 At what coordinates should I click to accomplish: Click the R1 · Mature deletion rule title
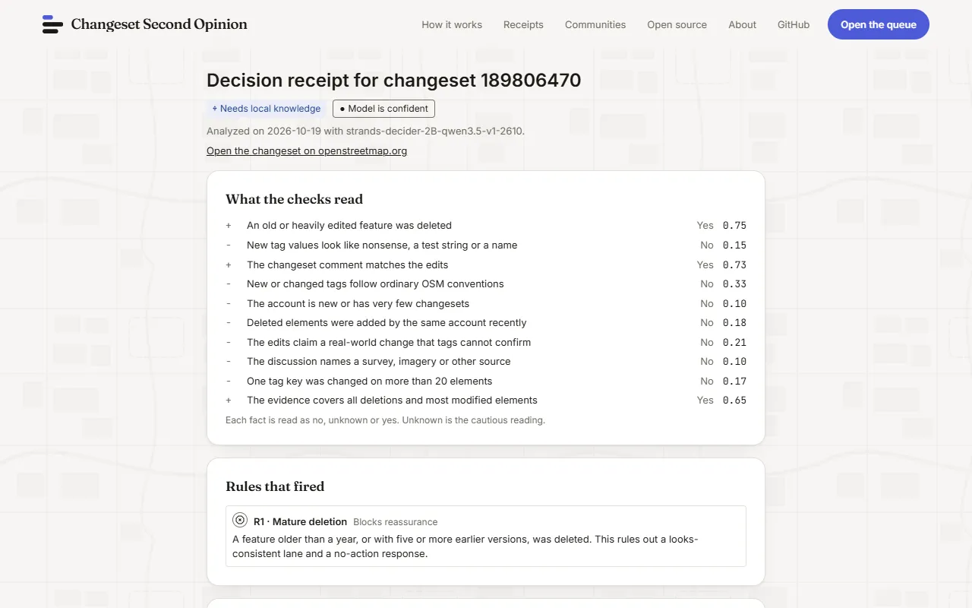[300, 521]
